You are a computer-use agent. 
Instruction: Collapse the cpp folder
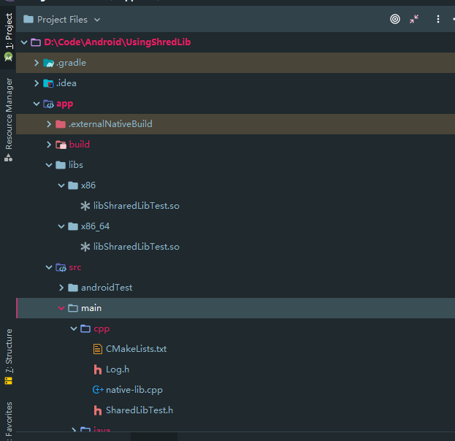pos(74,329)
